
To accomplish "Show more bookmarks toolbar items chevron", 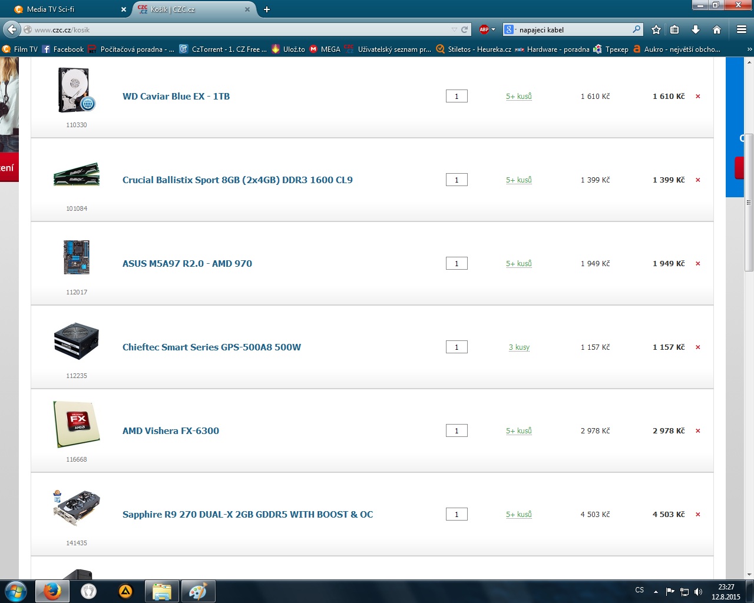I will tap(749, 49).
